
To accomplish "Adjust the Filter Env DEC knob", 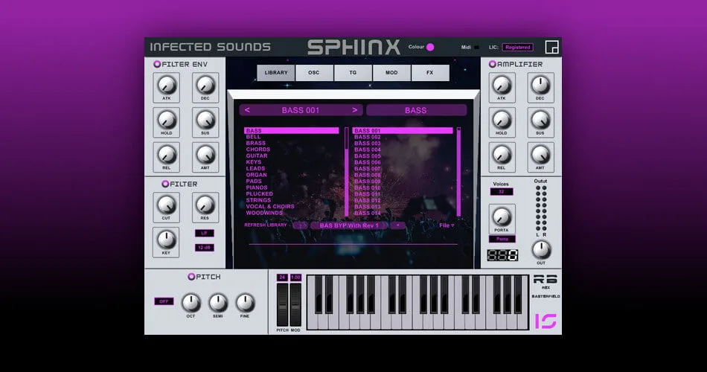I will tap(205, 85).
